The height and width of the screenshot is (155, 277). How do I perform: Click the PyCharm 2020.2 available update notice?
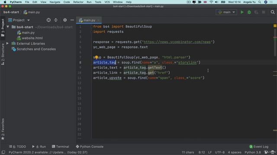48,152
